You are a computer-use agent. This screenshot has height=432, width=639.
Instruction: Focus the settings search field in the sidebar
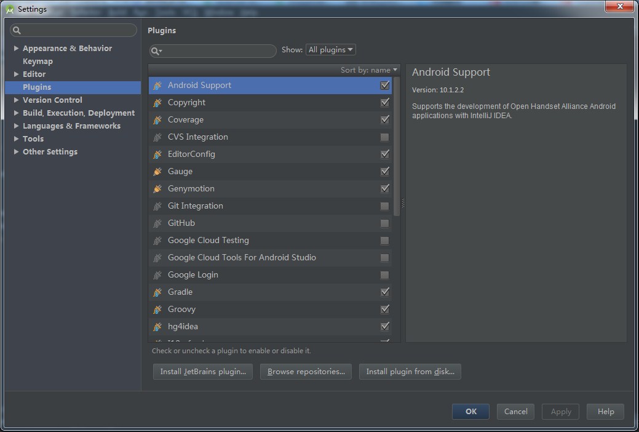point(73,30)
